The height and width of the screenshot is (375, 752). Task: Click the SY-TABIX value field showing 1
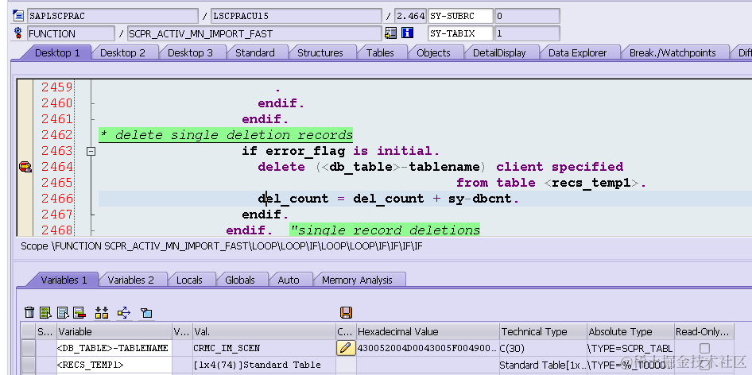pyautogui.click(x=527, y=33)
